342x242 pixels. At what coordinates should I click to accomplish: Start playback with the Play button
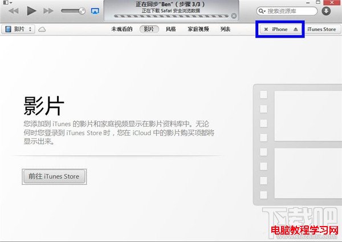coord(31,11)
